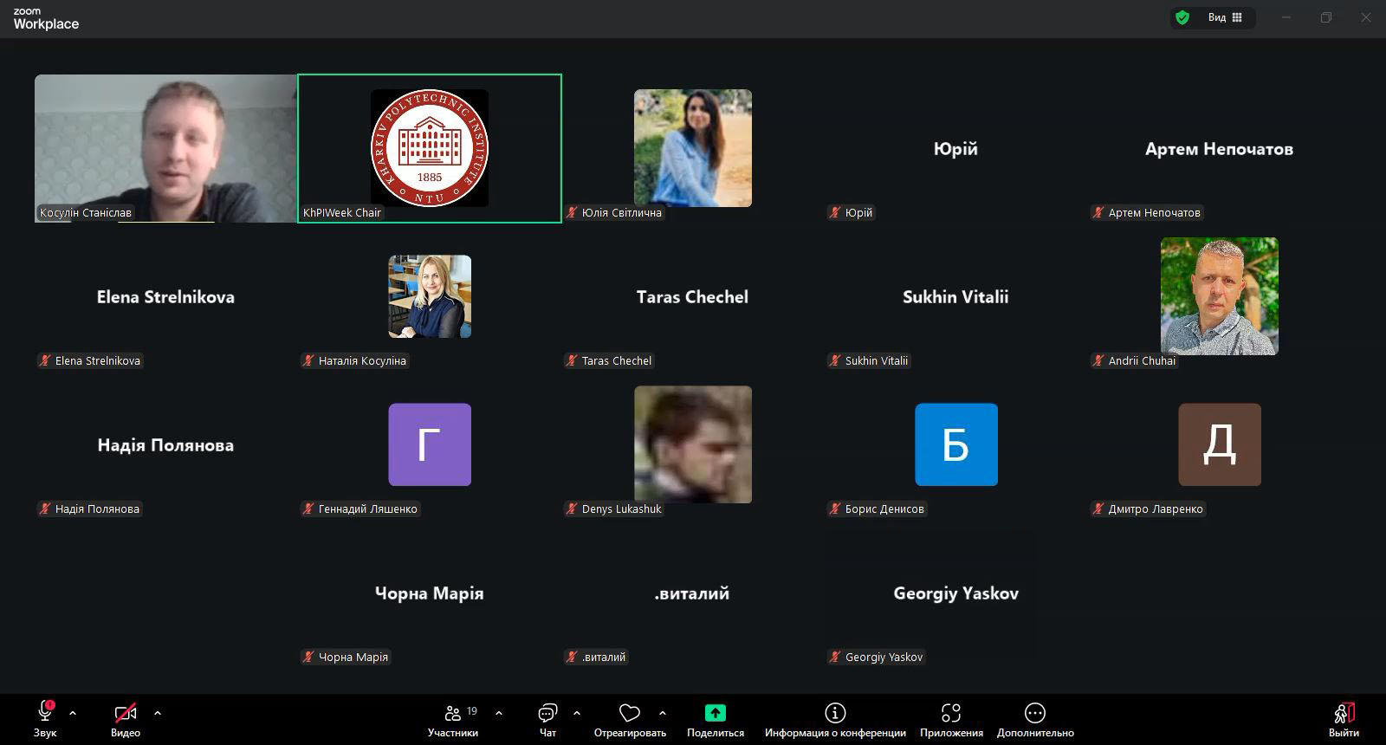The image size is (1386, 745).
Task: Expand the chat options arrow
Action: pyautogui.click(x=577, y=713)
